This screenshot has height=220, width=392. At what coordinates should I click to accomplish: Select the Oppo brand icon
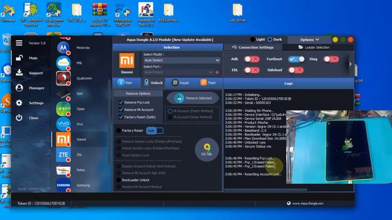(63, 109)
